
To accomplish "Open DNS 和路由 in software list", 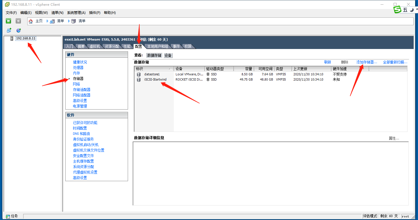I will point(81,134).
